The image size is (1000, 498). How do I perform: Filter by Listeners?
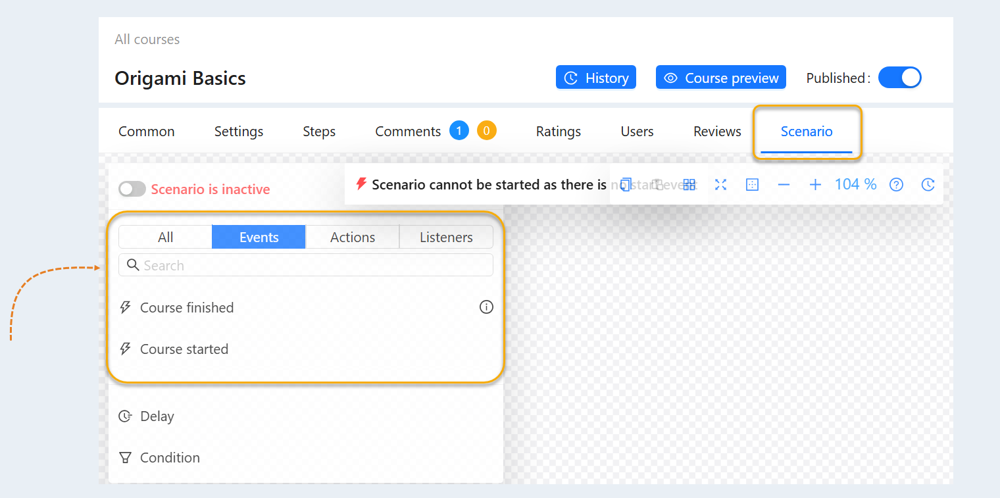[446, 237]
